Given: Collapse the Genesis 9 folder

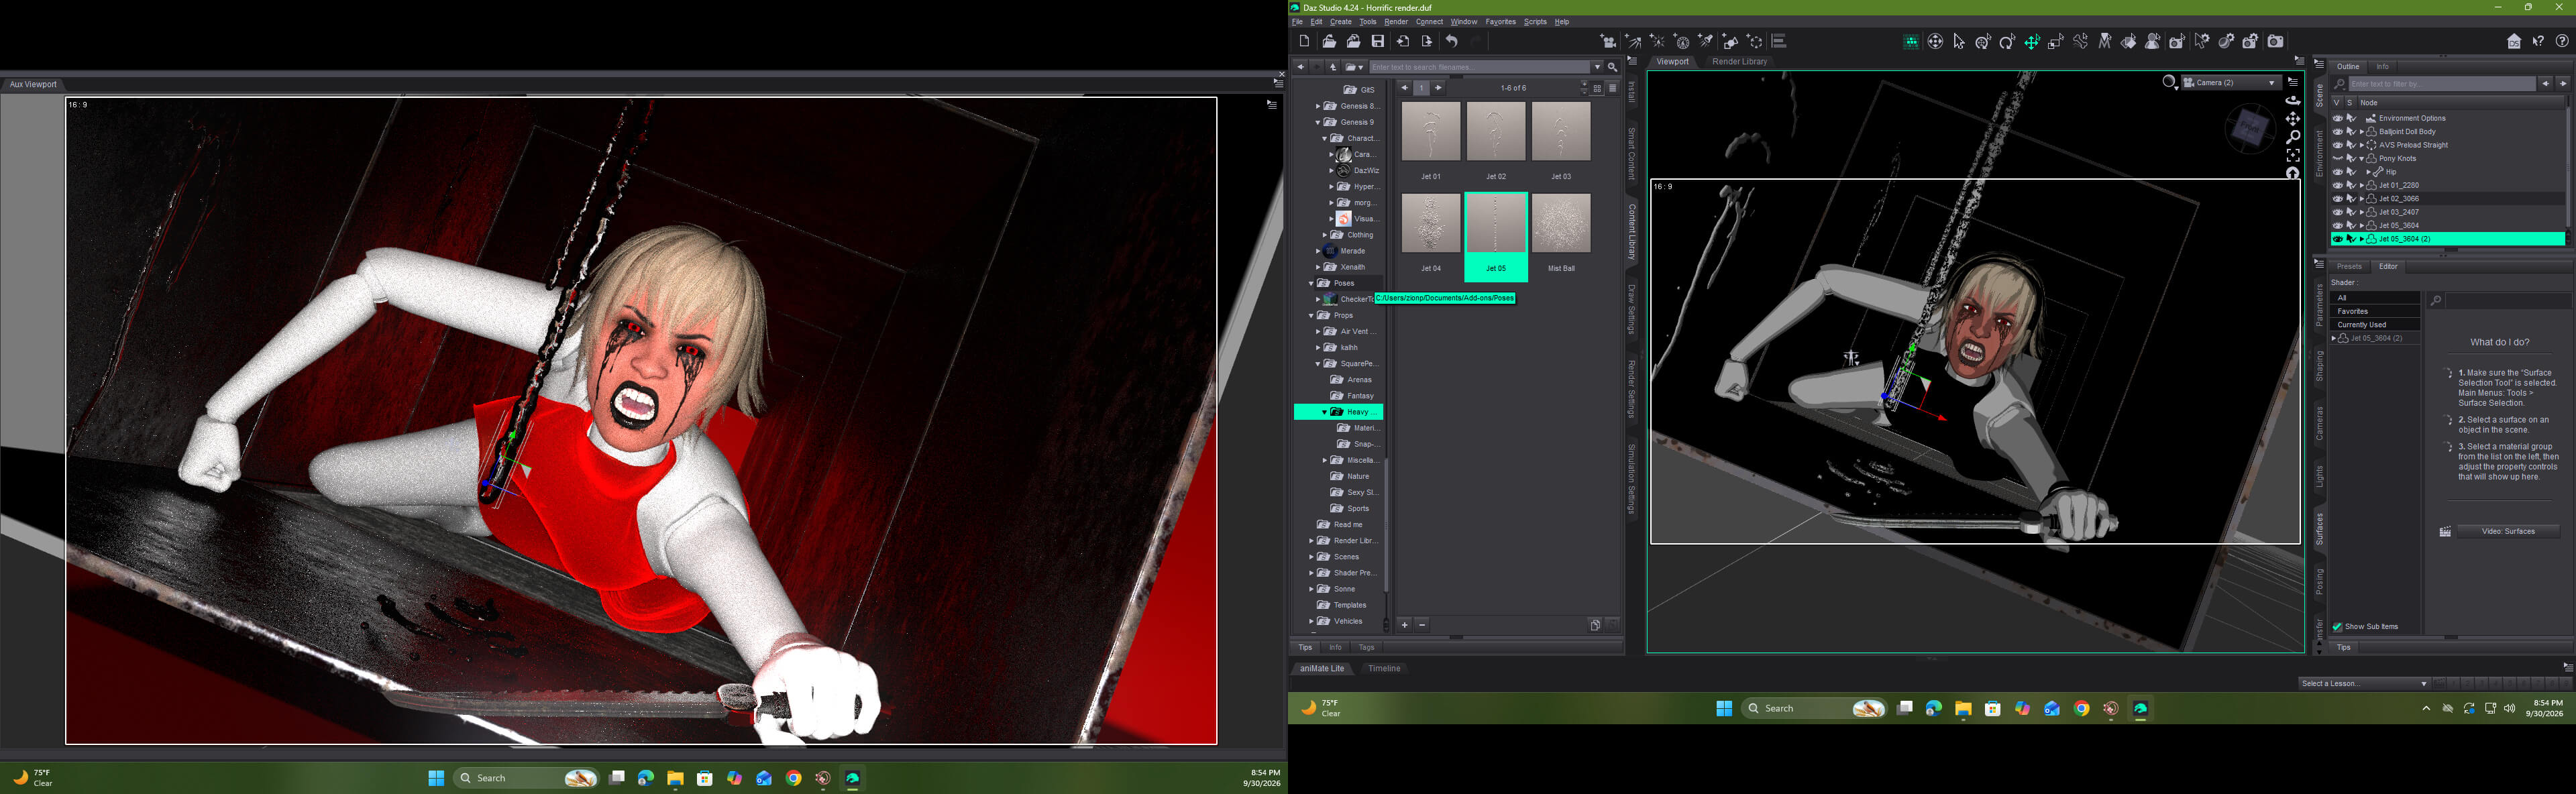Looking at the screenshot, I should pos(1318,122).
